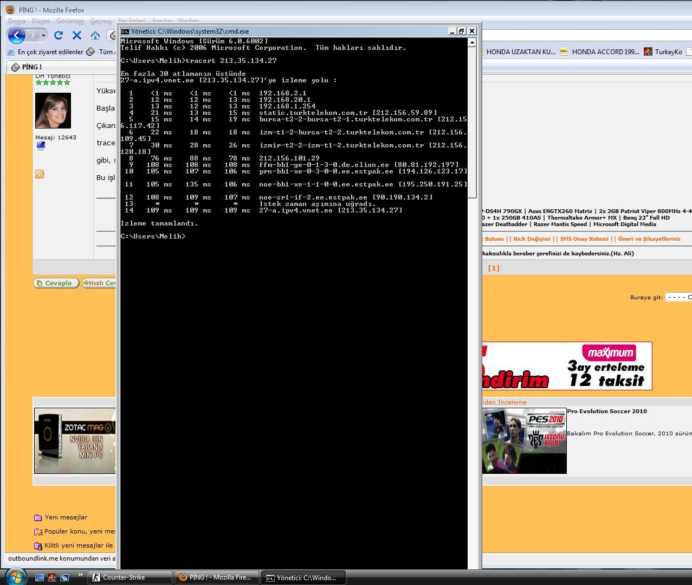Viewport: 692px width, 585px height.
Task: Open the 'En çok ziyaret edilenler' bookmark
Action: coord(46,52)
